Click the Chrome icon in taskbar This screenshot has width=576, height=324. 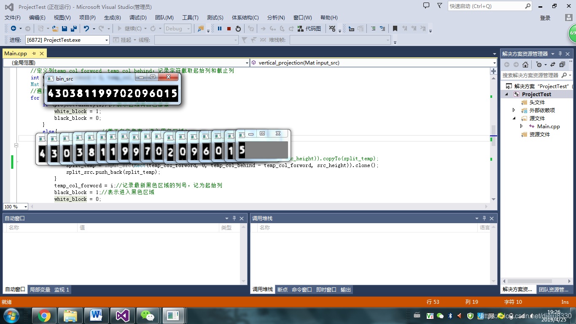[x=44, y=315]
